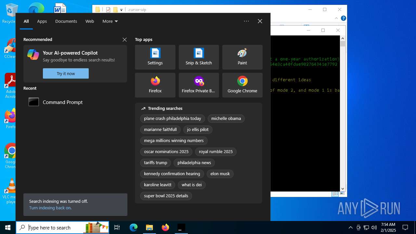This screenshot has width=416, height=234.
Task: Click the Windows Start button
Action: tap(8, 227)
